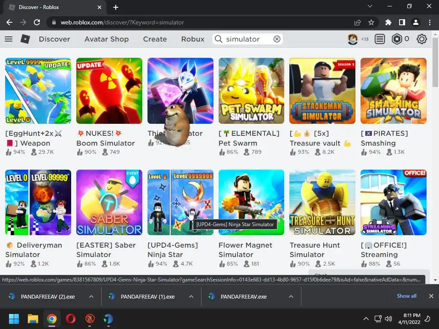439x329 pixels.
Task: Close the Discover - Roblox tab
Action: pos(99,7)
